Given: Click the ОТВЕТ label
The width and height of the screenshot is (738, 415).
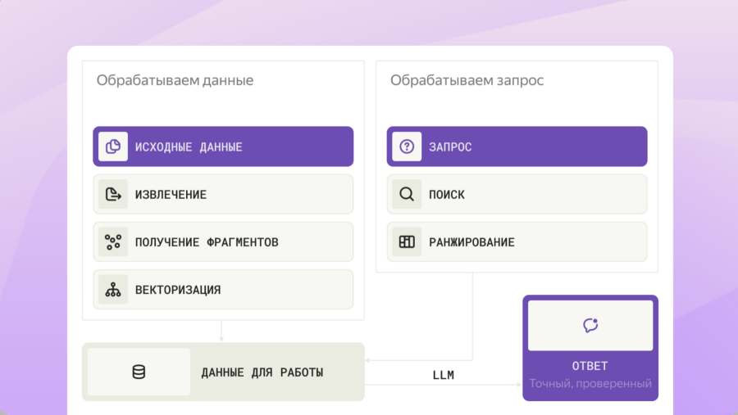Looking at the screenshot, I should tap(590, 366).
